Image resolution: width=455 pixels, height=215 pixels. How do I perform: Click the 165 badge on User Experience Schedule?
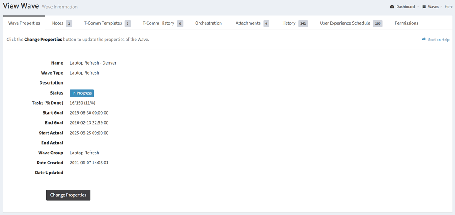click(x=378, y=24)
